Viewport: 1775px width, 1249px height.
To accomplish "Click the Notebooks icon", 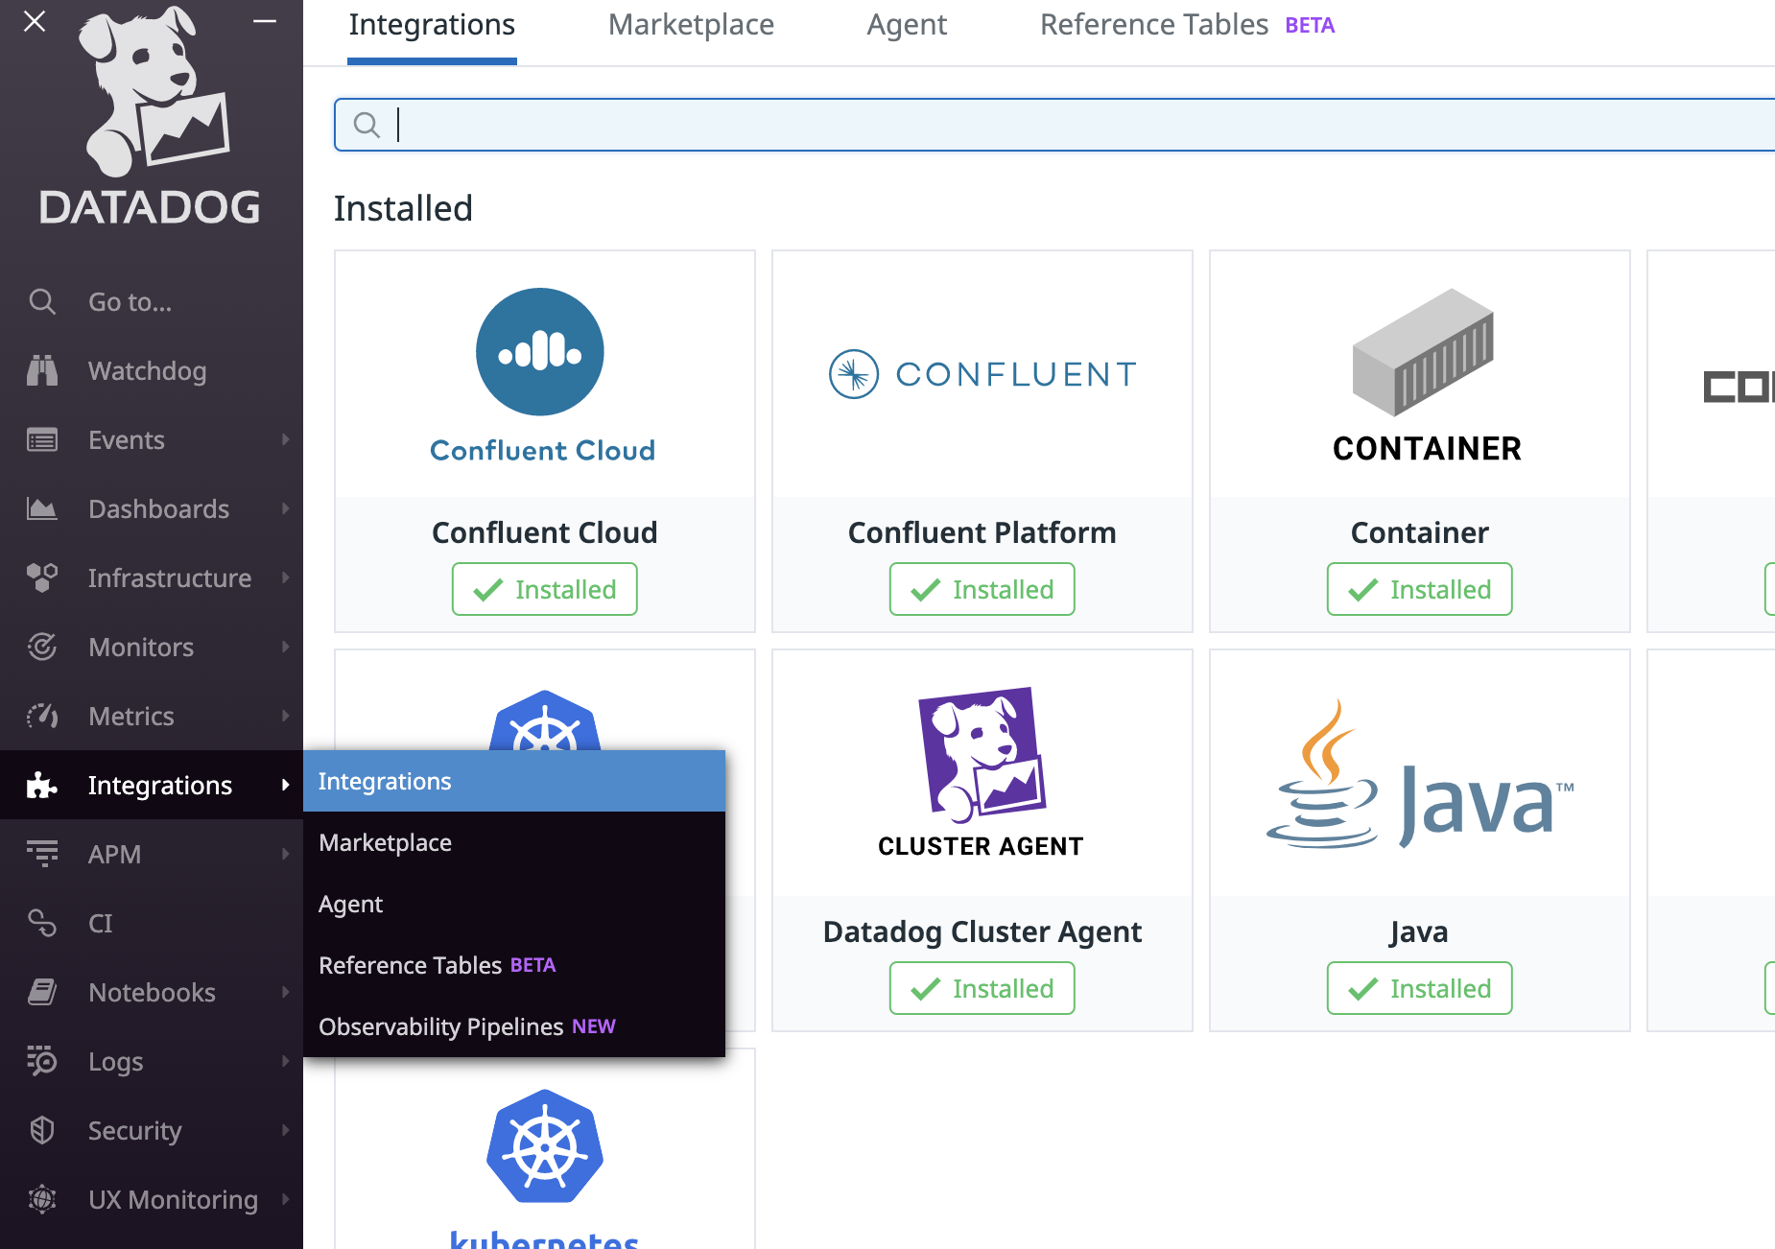I will point(42,992).
